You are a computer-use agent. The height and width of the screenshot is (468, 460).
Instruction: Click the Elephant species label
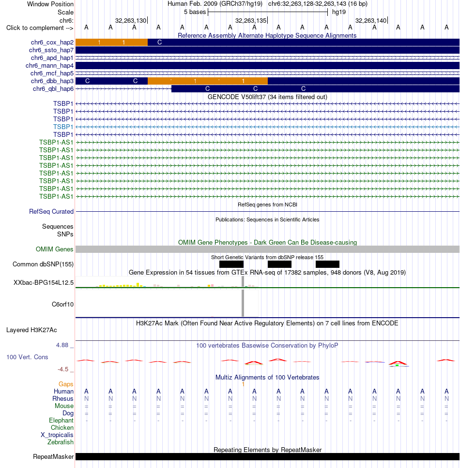[x=61, y=421]
